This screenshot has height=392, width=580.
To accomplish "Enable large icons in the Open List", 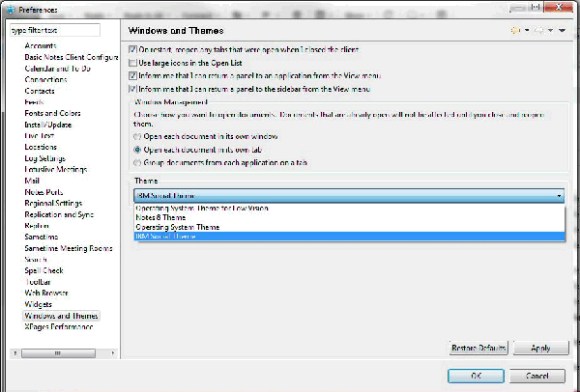I will [x=133, y=62].
